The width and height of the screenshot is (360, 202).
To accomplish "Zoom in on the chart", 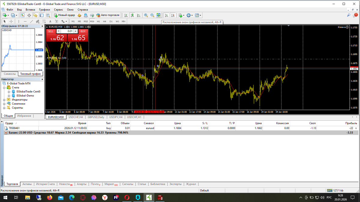I will coord(146,15).
